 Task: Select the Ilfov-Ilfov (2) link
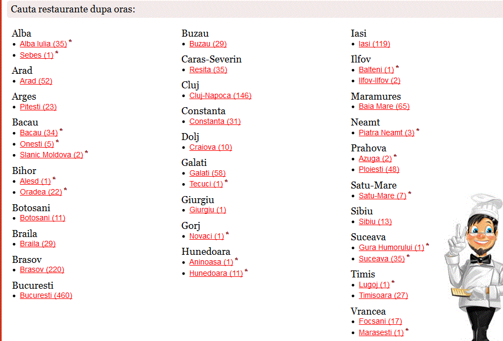[x=379, y=81]
